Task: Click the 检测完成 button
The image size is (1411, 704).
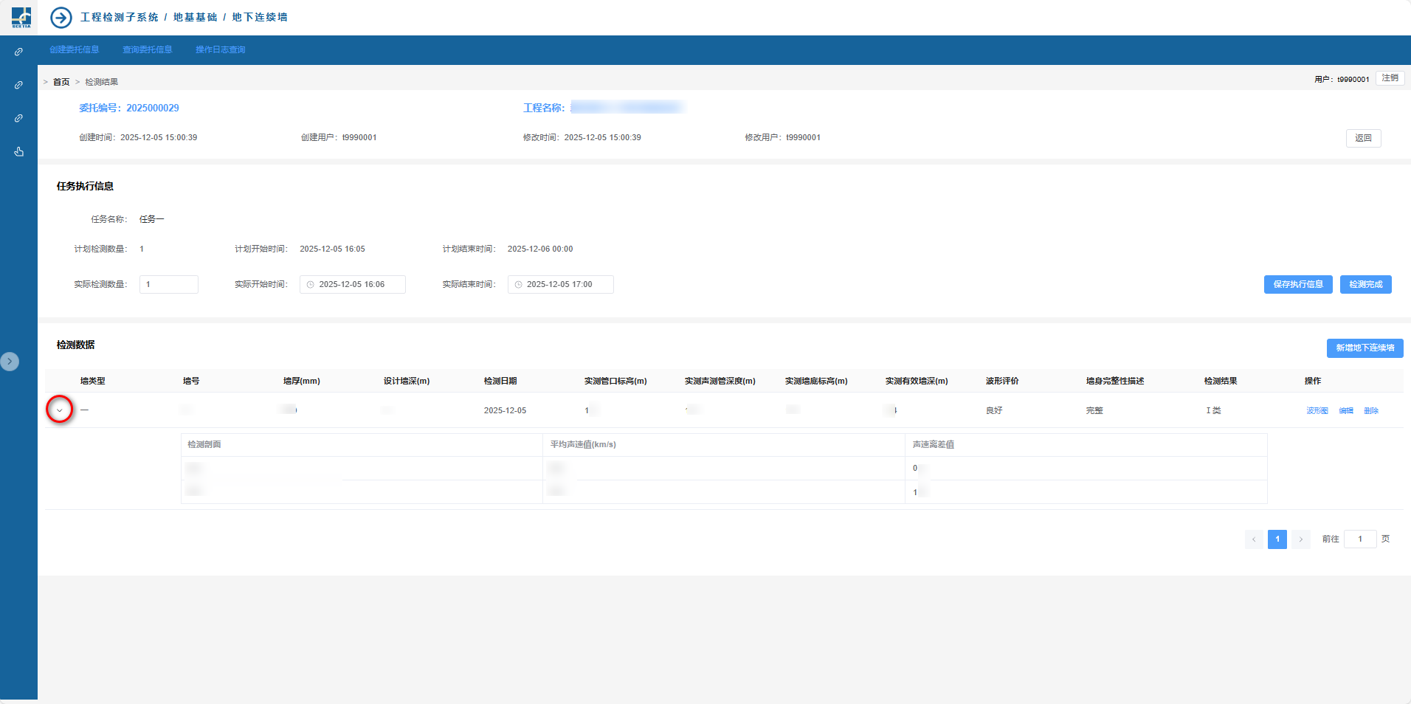Action: coord(1365,285)
